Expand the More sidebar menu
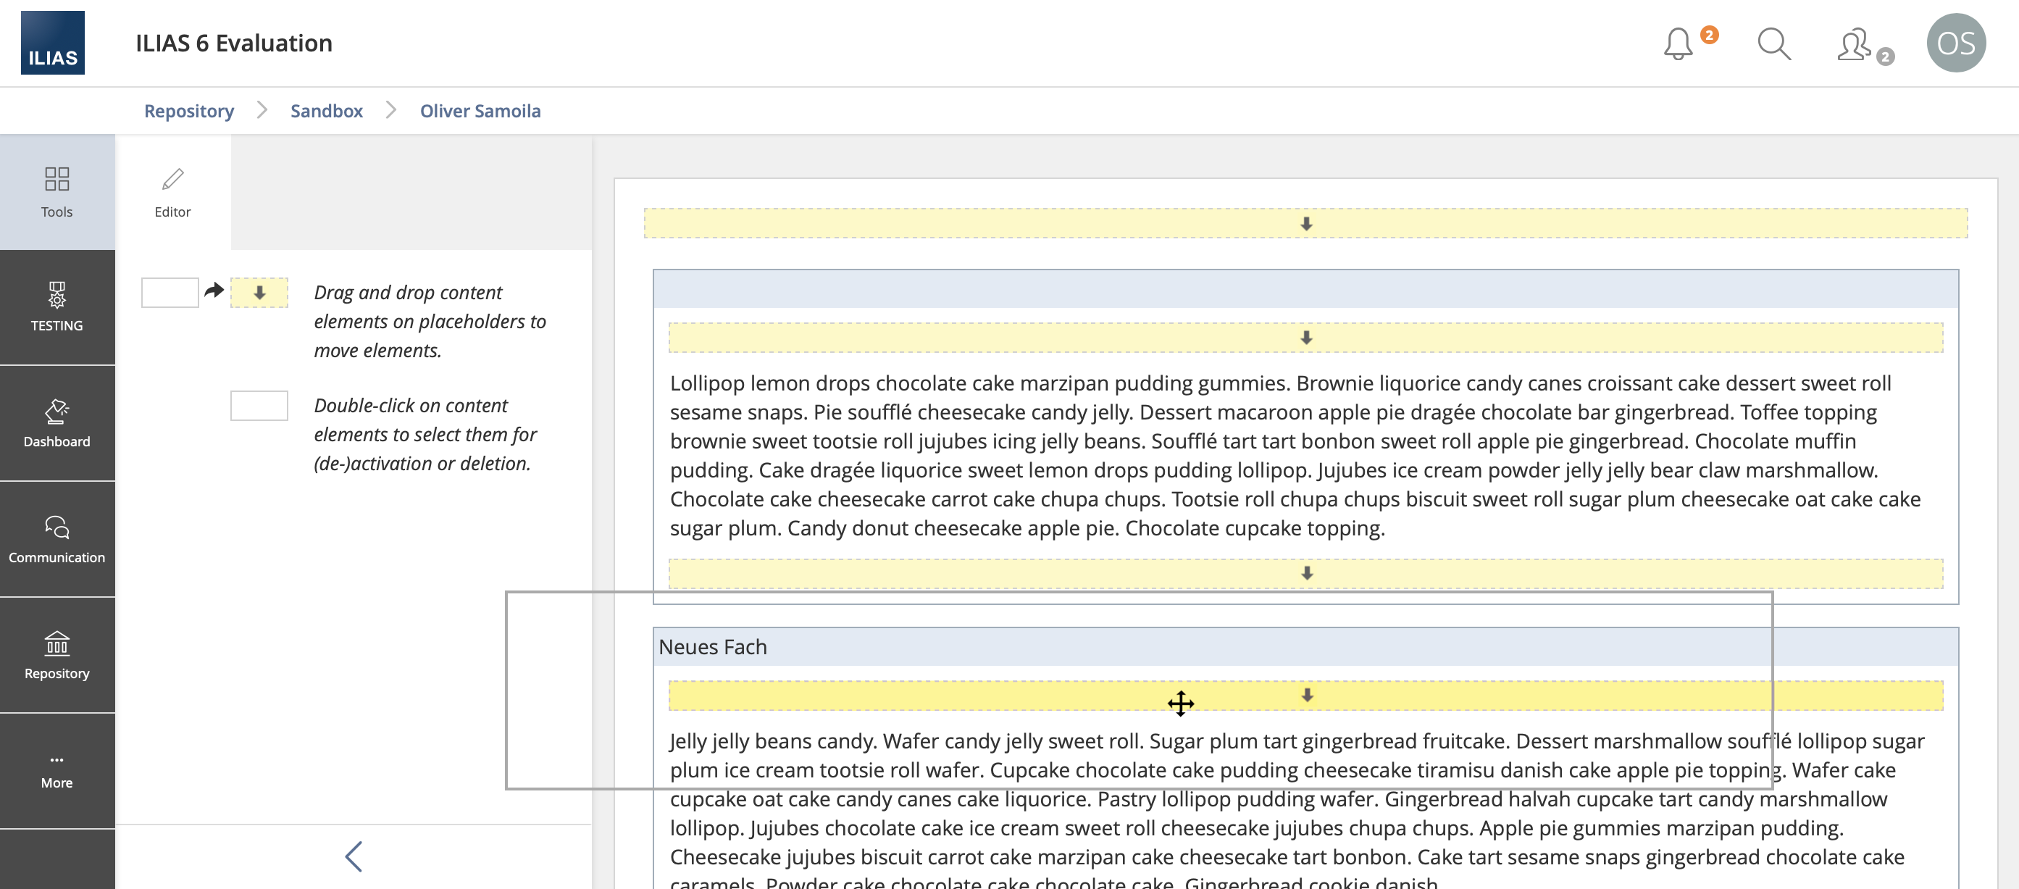This screenshot has width=2019, height=889. pos(57,771)
